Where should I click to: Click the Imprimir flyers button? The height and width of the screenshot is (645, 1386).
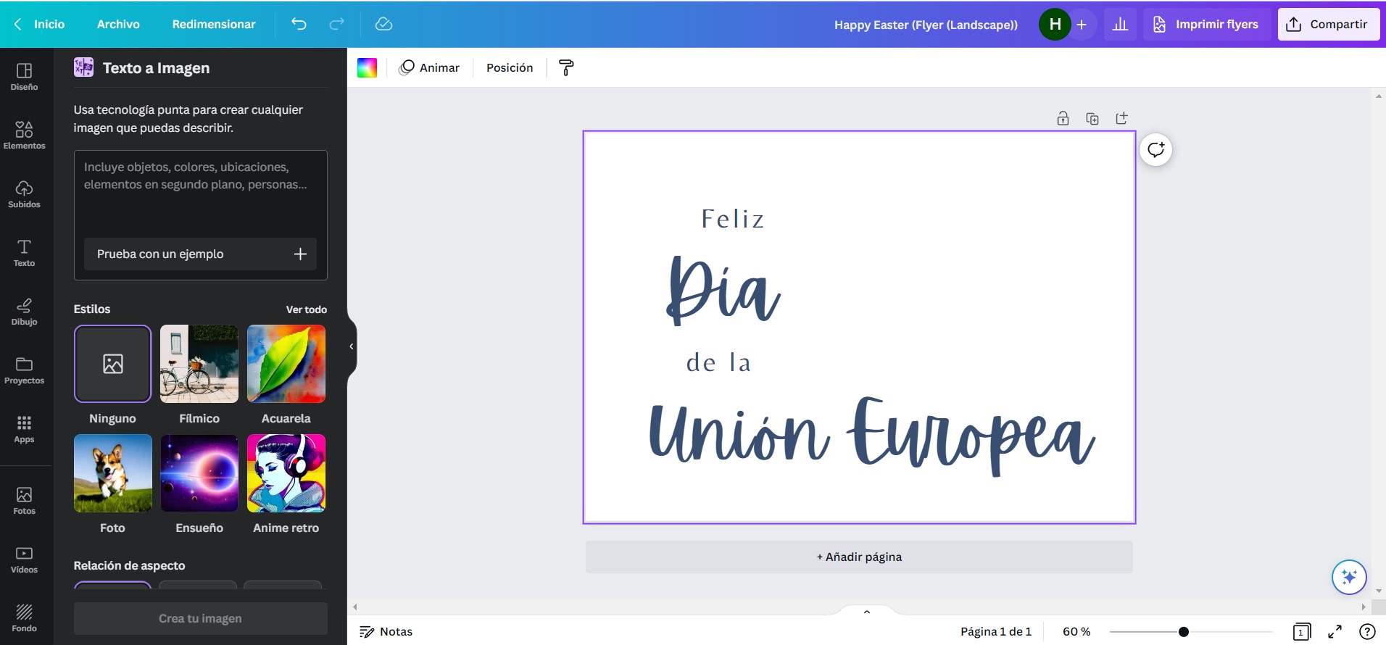[x=1206, y=25]
